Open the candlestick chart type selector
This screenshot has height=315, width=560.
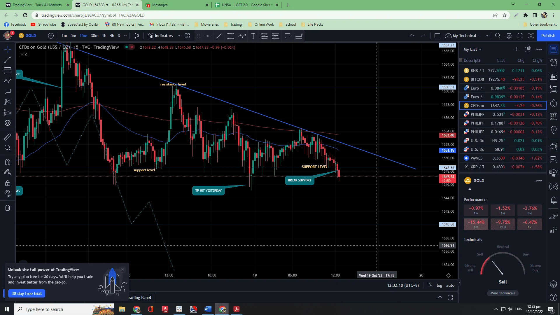(x=136, y=36)
